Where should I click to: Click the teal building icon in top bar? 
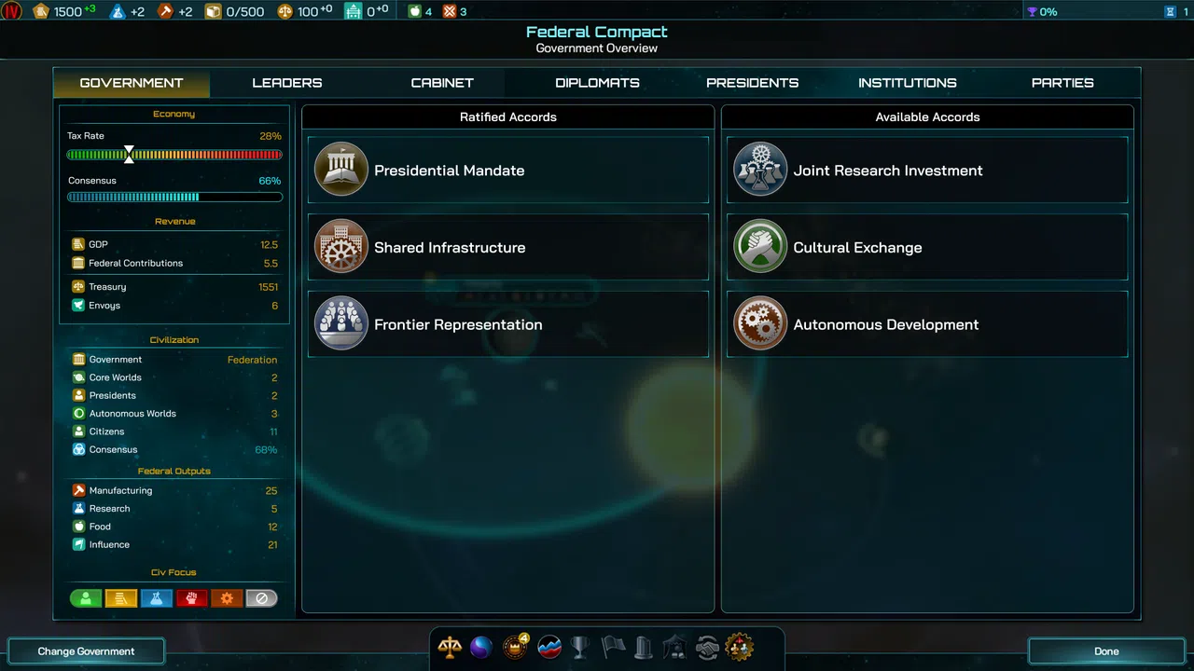click(x=354, y=11)
